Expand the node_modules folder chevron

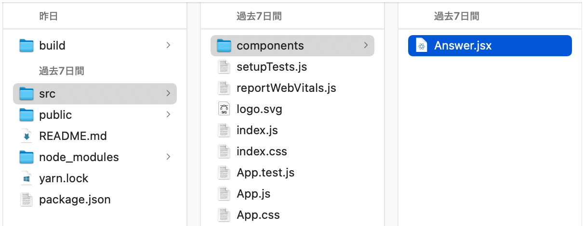[x=168, y=157]
